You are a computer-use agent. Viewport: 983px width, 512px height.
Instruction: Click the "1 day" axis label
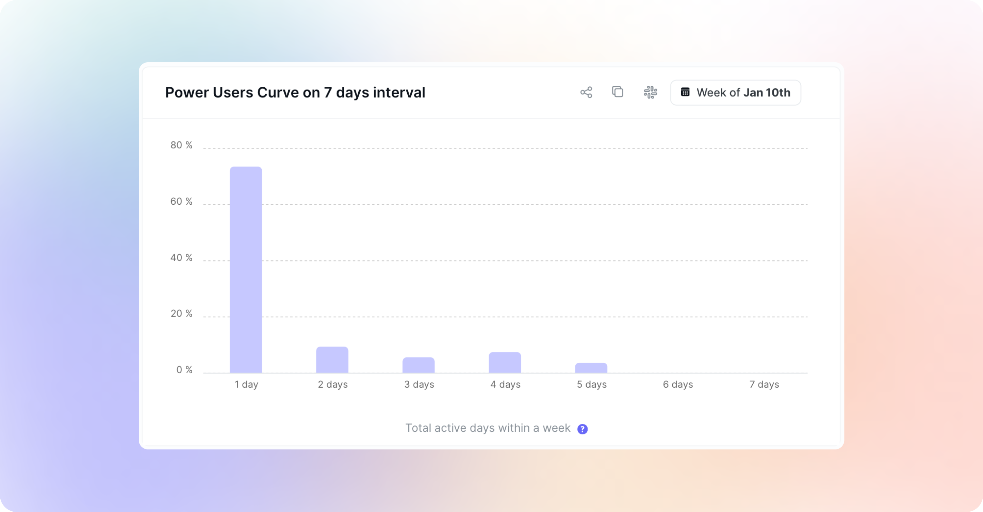[x=246, y=384]
